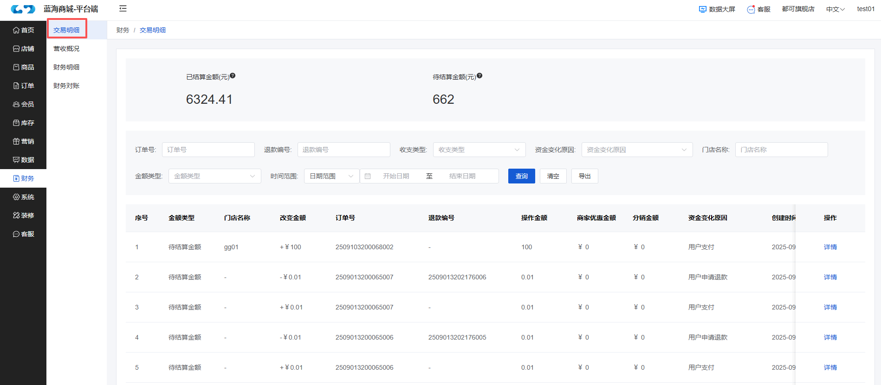This screenshot has height=385, width=881.
Task: Select the 交易明细 submenu item
Action: pos(77,30)
